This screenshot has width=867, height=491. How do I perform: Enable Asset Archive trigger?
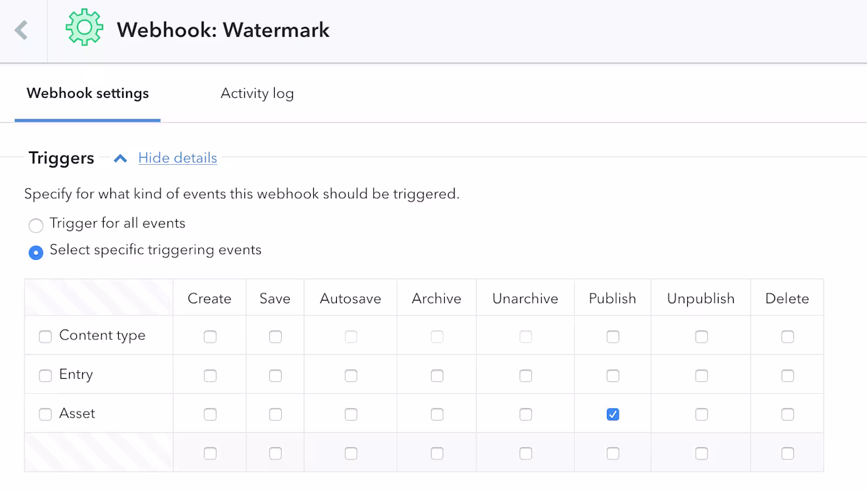click(x=437, y=414)
